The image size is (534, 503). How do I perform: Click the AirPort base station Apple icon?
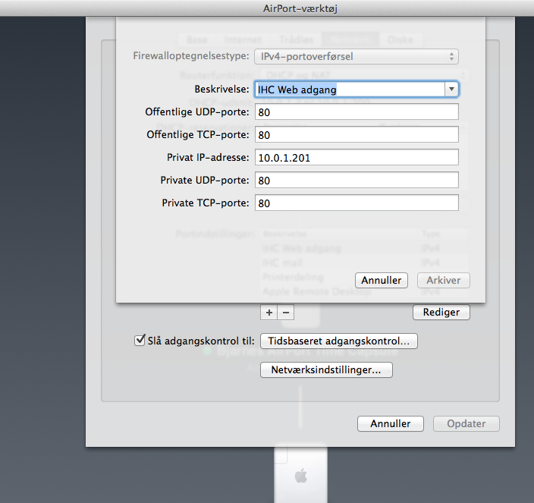point(300,476)
